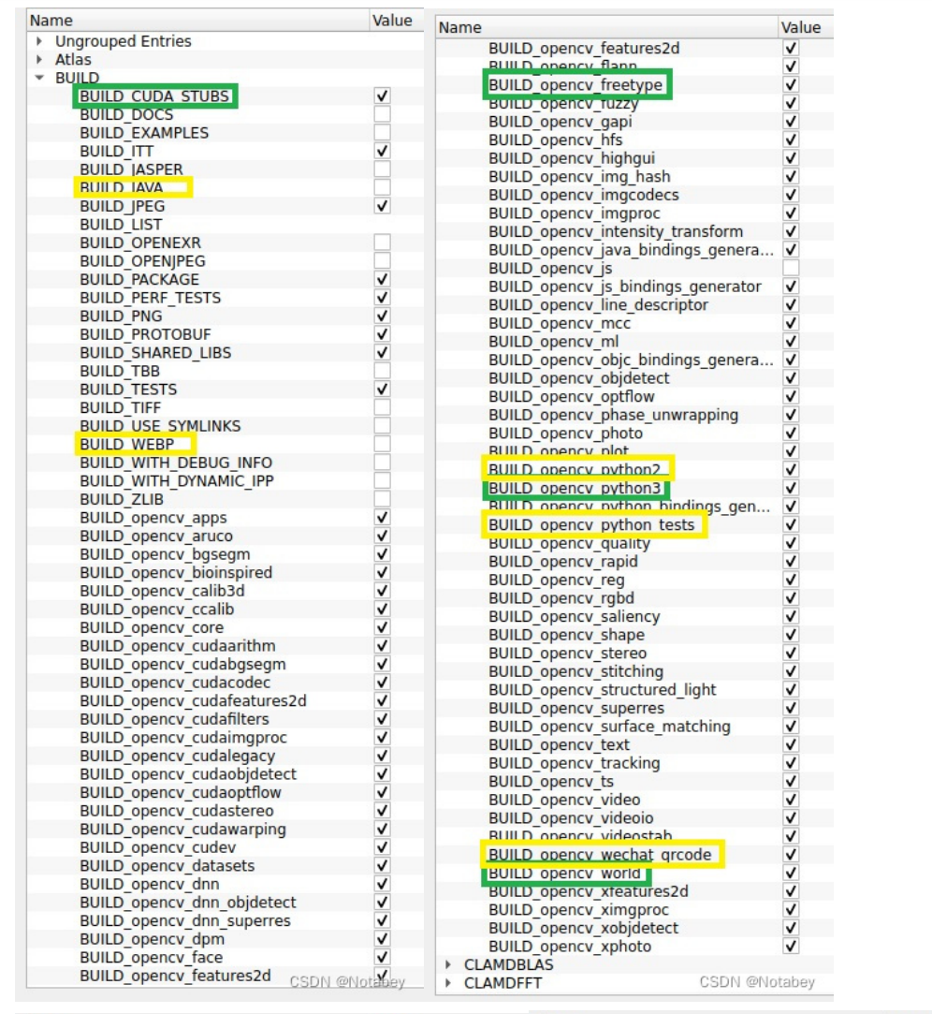Uncheck the BUILD_JPEG checkbox
Image resolution: width=932 pixels, height=1014 pixels.
pos(382,206)
